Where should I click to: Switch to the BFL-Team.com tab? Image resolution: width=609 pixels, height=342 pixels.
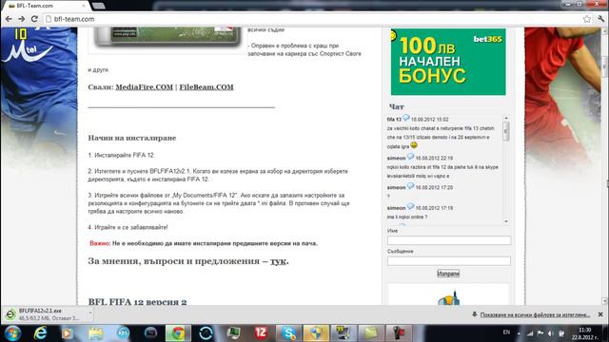(x=46, y=6)
